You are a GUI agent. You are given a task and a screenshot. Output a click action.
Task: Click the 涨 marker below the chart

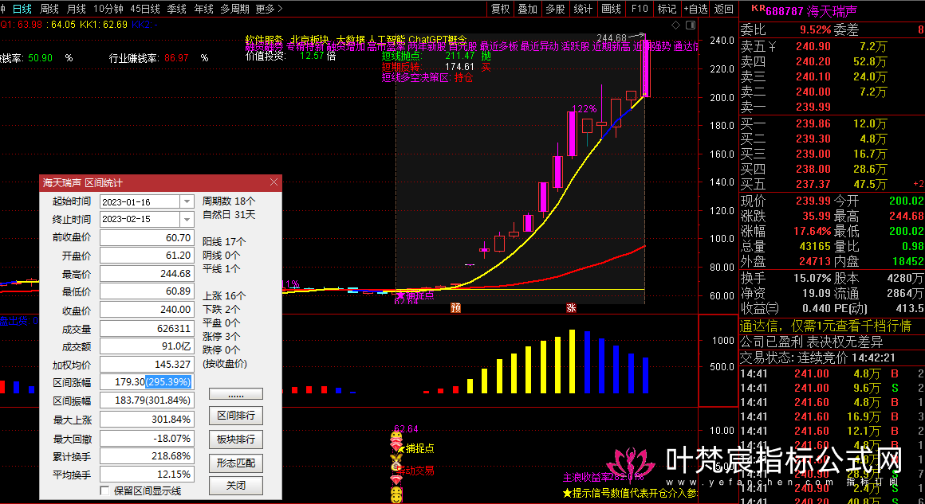tap(570, 307)
